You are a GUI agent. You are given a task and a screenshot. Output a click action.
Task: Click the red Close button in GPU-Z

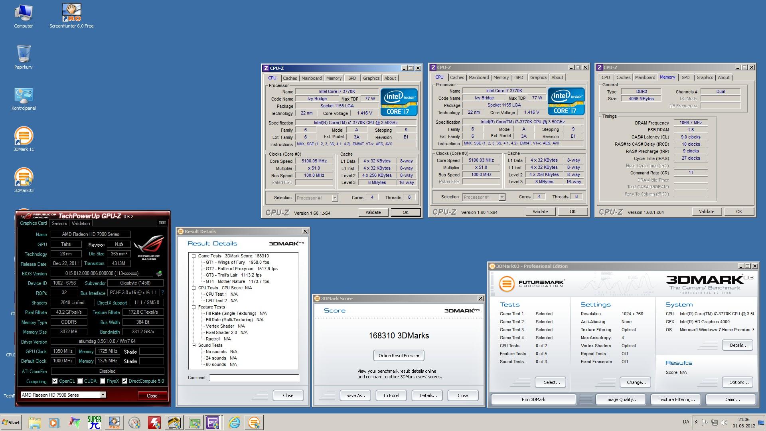click(152, 396)
